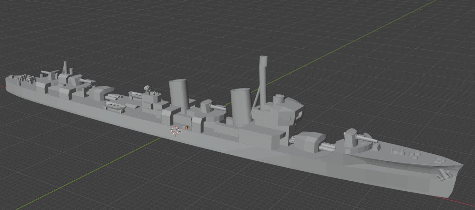Click the red-white 3D cursor crosshair
The image size is (475, 210).
click(x=175, y=130)
